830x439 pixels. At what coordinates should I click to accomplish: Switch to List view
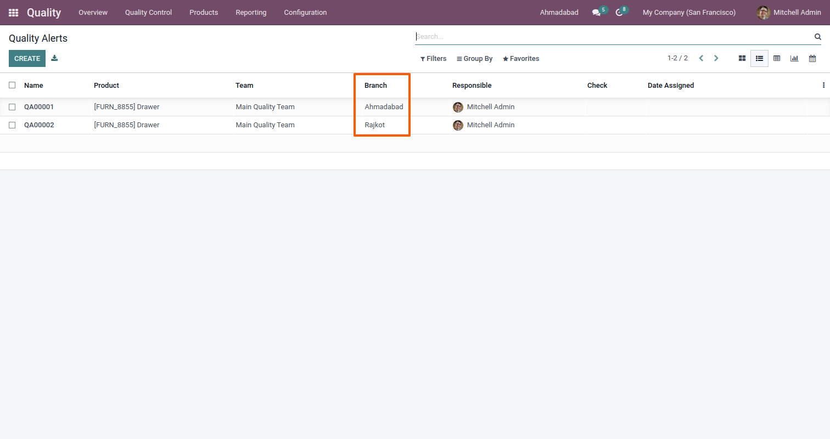(759, 58)
